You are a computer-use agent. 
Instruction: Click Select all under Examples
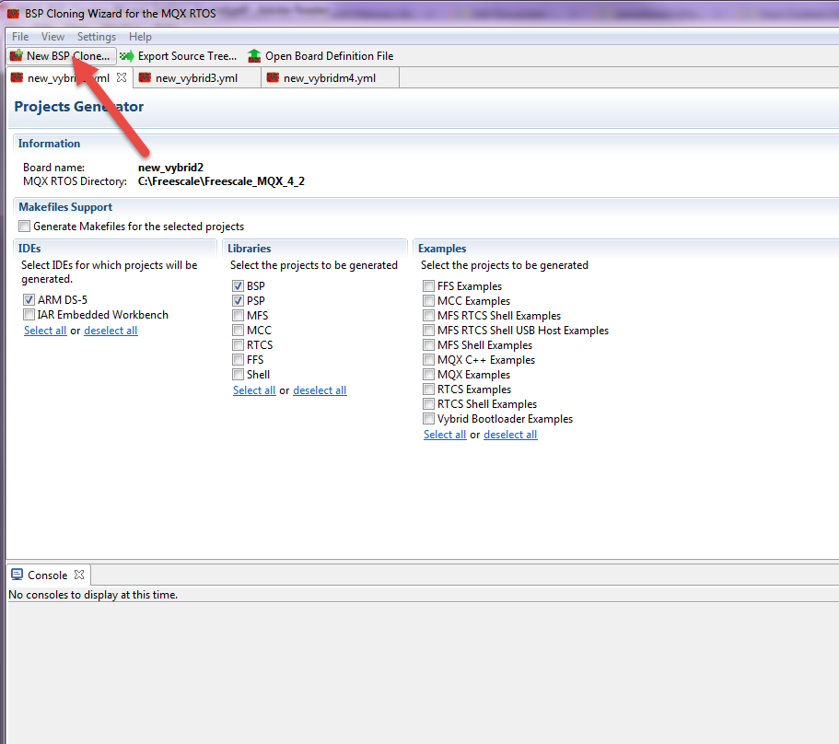pos(445,435)
